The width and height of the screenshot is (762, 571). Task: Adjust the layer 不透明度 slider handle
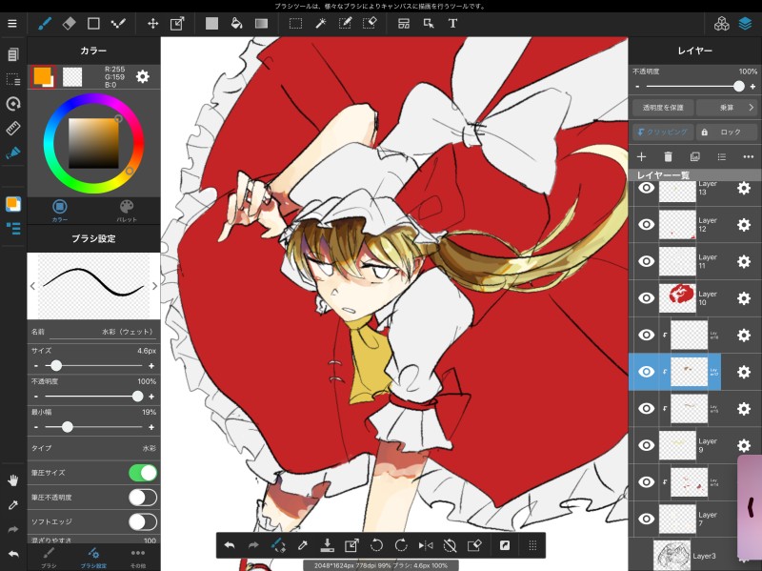(739, 86)
